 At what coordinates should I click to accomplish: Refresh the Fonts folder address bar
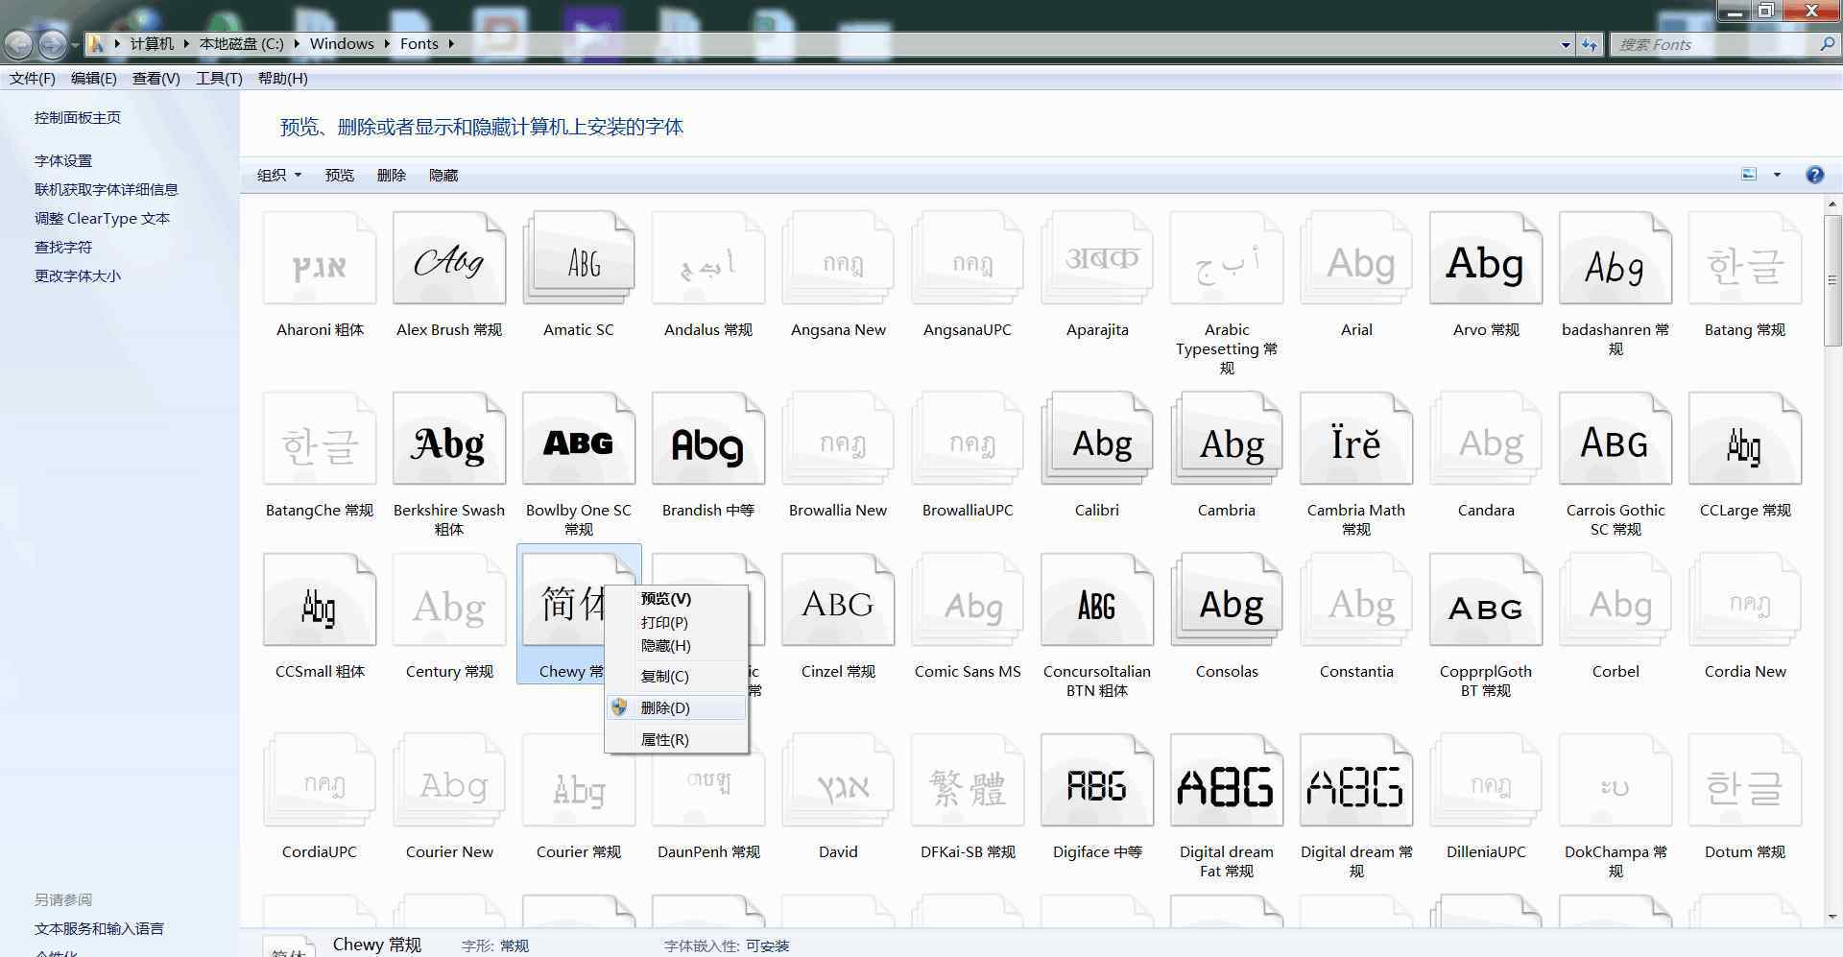(1590, 44)
